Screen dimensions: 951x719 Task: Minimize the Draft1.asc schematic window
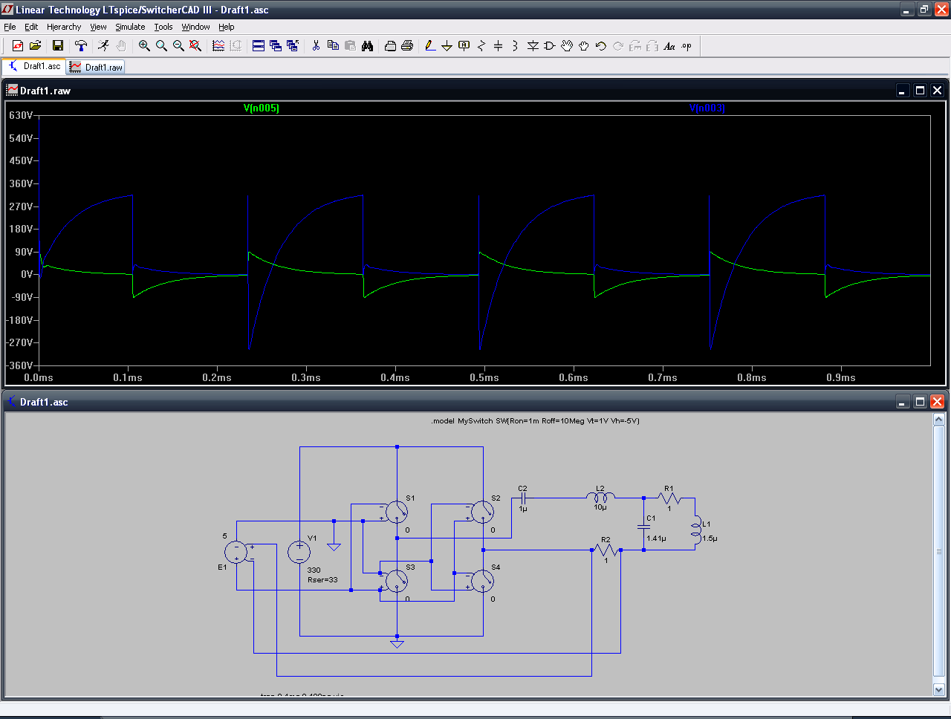[903, 402]
